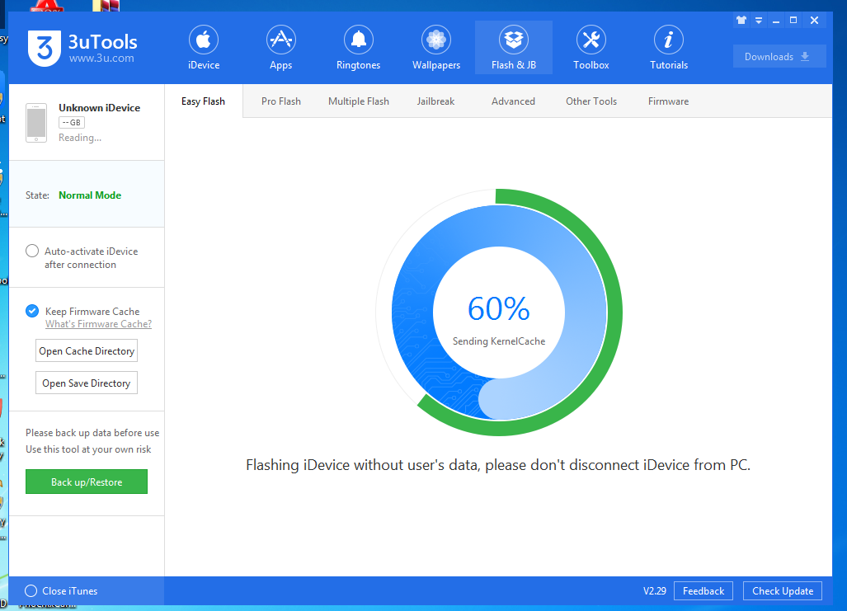This screenshot has height=611, width=847.
Task: Click the skin (shirt) icon in title bar
Action: [741, 21]
